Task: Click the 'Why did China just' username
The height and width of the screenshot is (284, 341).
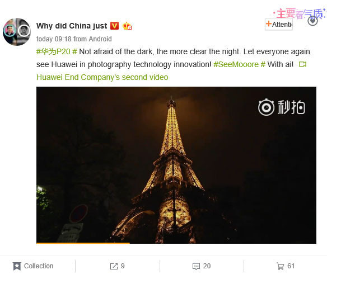Action: (72, 26)
